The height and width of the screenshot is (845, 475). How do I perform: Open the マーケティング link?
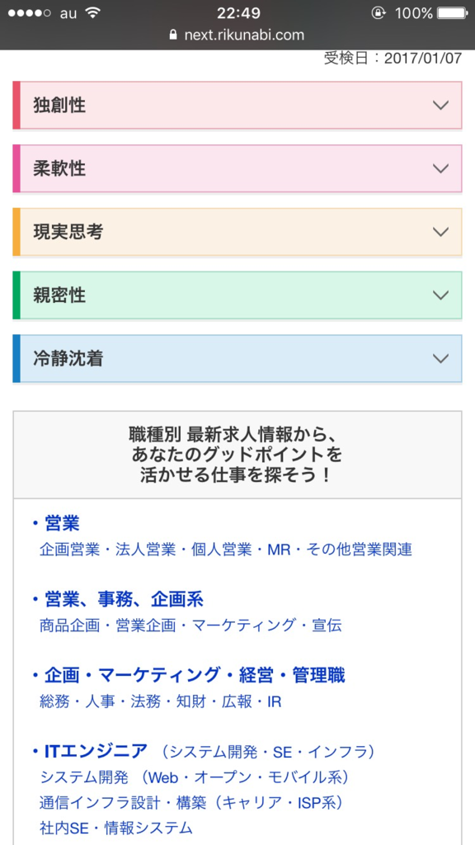coord(231,625)
